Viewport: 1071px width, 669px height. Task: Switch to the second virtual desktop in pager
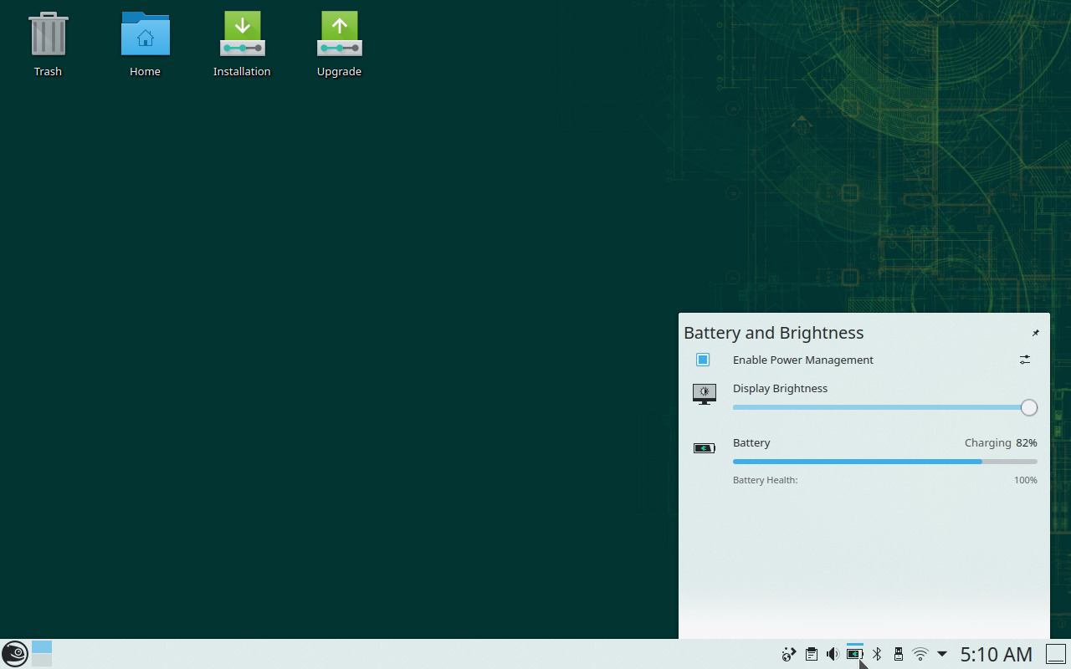coord(42,661)
